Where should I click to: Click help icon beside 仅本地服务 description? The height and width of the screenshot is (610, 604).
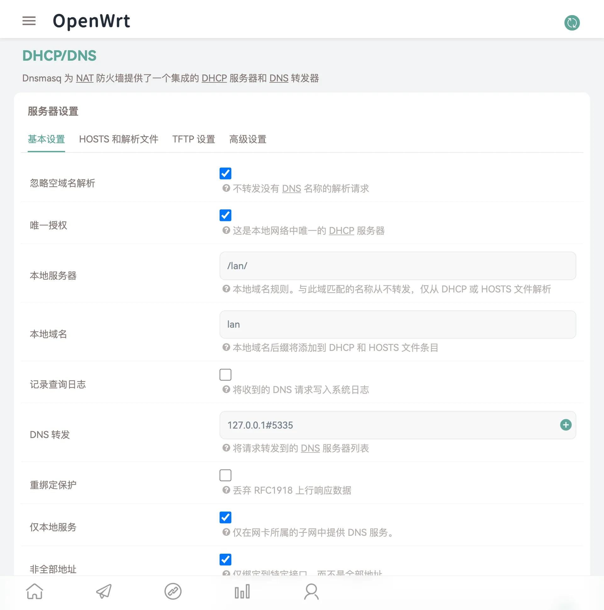(x=226, y=532)
